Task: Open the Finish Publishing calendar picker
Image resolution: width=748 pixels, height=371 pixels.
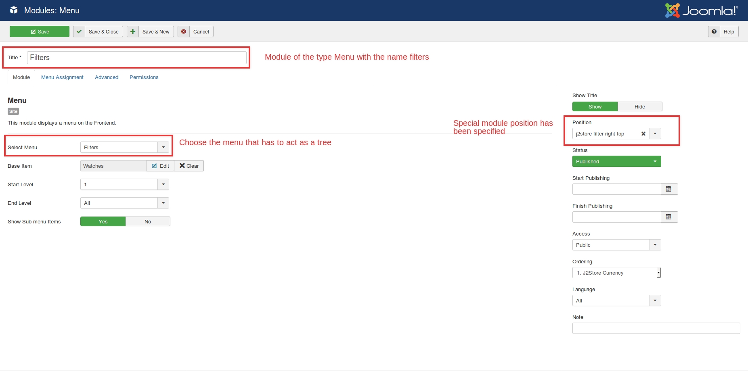Action: pos(669,217)
